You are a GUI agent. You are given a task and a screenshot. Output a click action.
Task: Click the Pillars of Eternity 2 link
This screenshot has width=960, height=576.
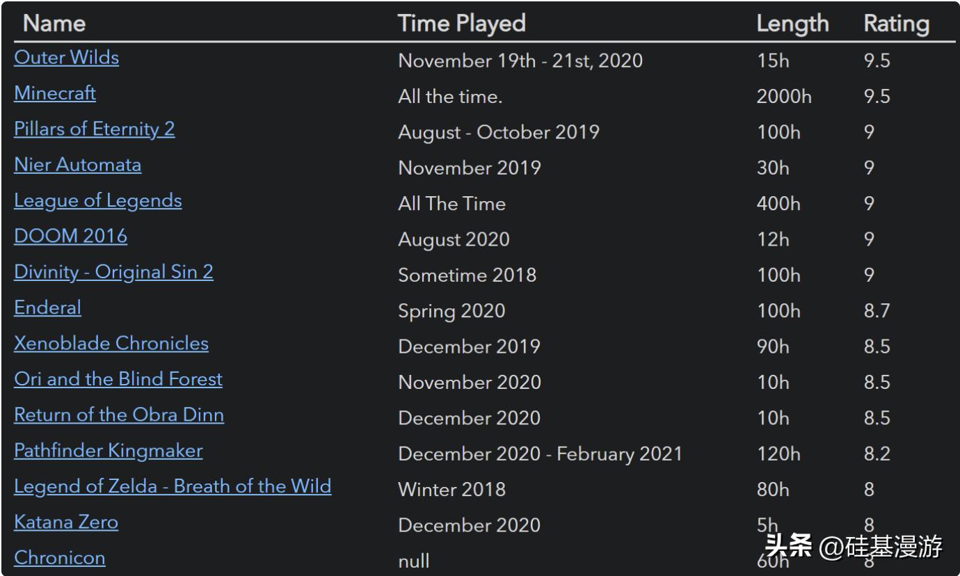tap(95, 129)
